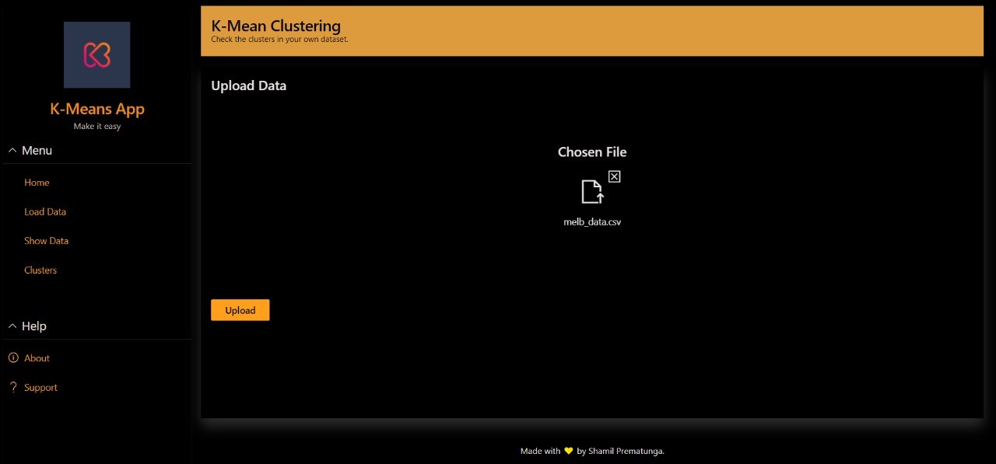Click the heart icon in the footer
The height and width of the screenshot is (464, 996).
pyautogui.click(x=568, y=451)
